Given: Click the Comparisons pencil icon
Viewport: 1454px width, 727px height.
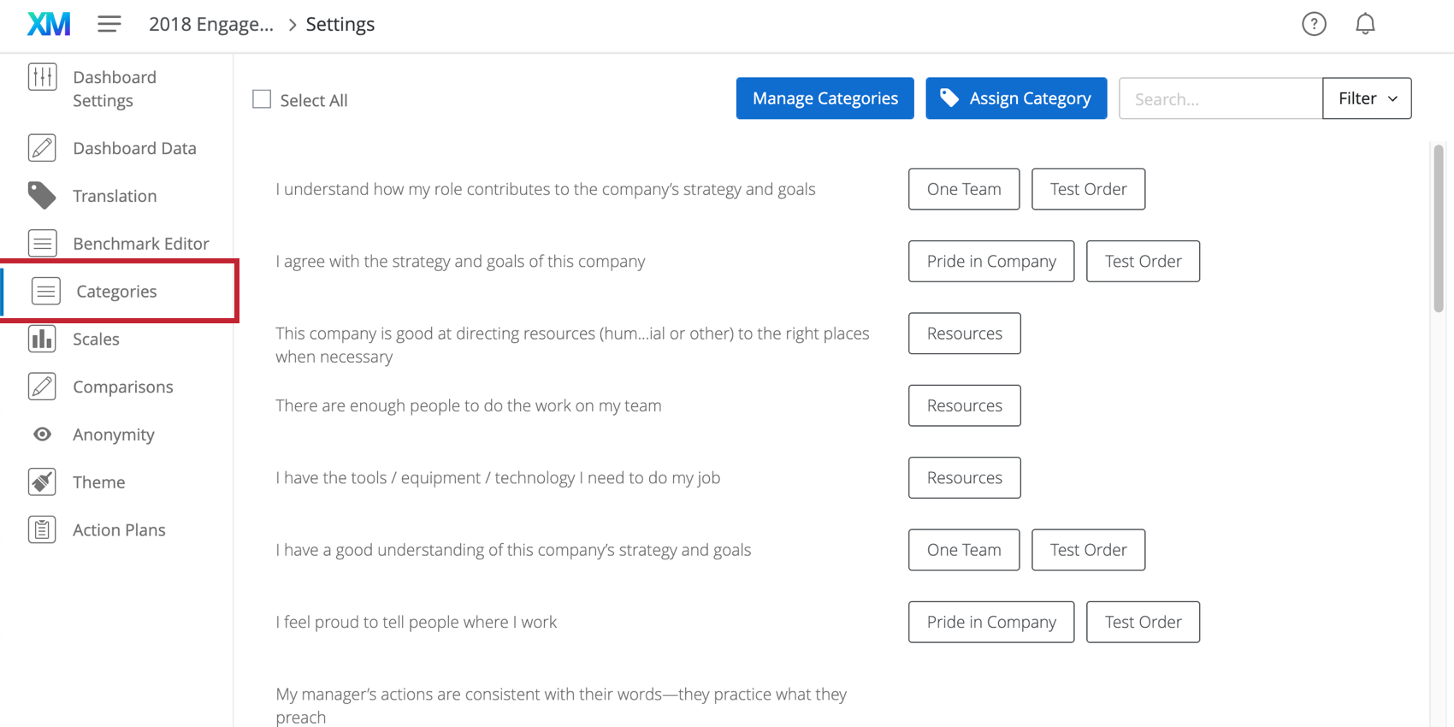Looking at the screenshot, I should [42, 387].
